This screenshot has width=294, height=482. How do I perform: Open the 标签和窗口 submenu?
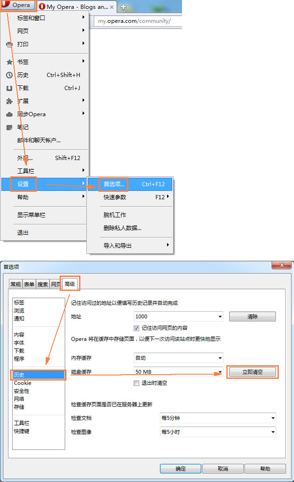click(x=45, y=18)
